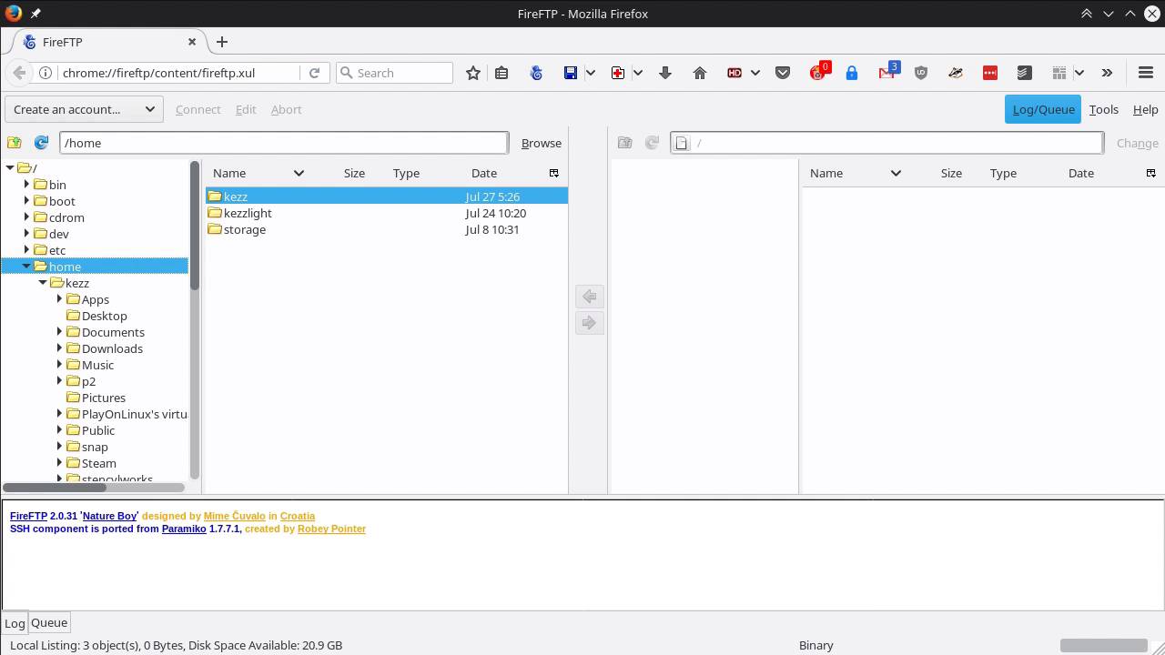Open Firefox downloads arrow
Screen dimensions: 1165x655
pyautogui.click(x=665, y=73)
